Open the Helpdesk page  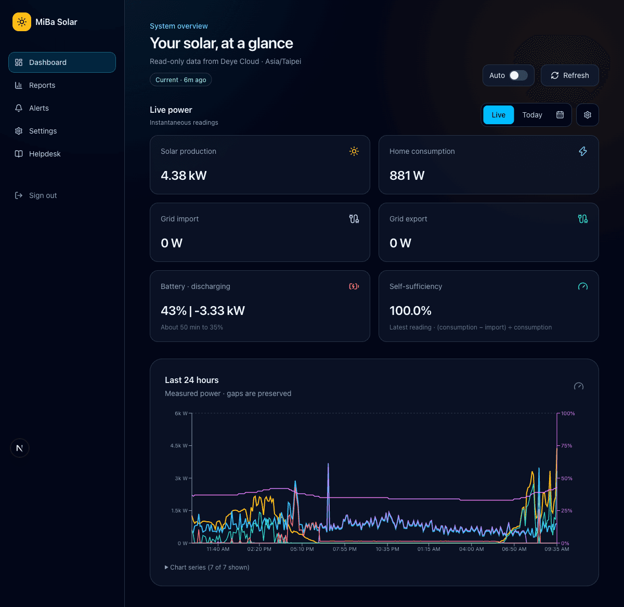(x=62, y=154)
